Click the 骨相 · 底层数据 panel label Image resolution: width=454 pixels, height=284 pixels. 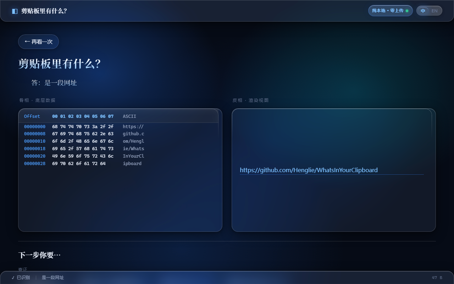click(37, 100)
